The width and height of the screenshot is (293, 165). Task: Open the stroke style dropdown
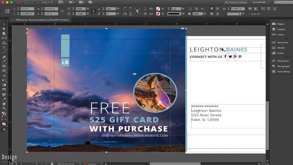pyautogui.click(x=183, y=14)
